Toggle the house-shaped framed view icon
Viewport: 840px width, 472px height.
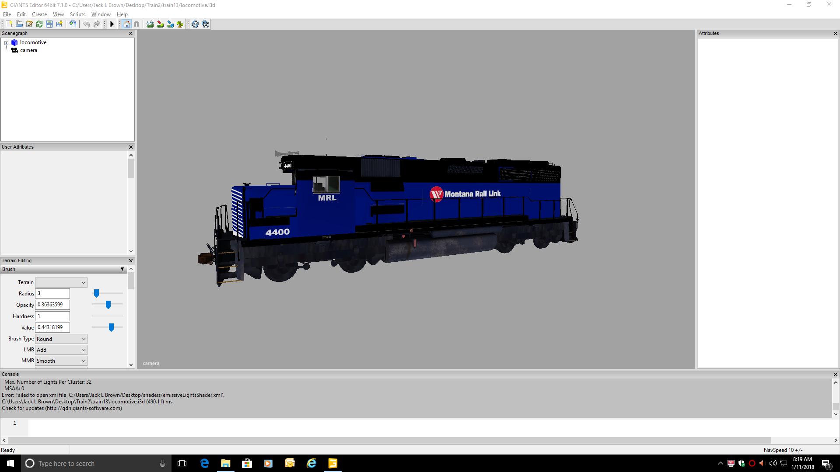pyautogui.click(x=127, y=24)
